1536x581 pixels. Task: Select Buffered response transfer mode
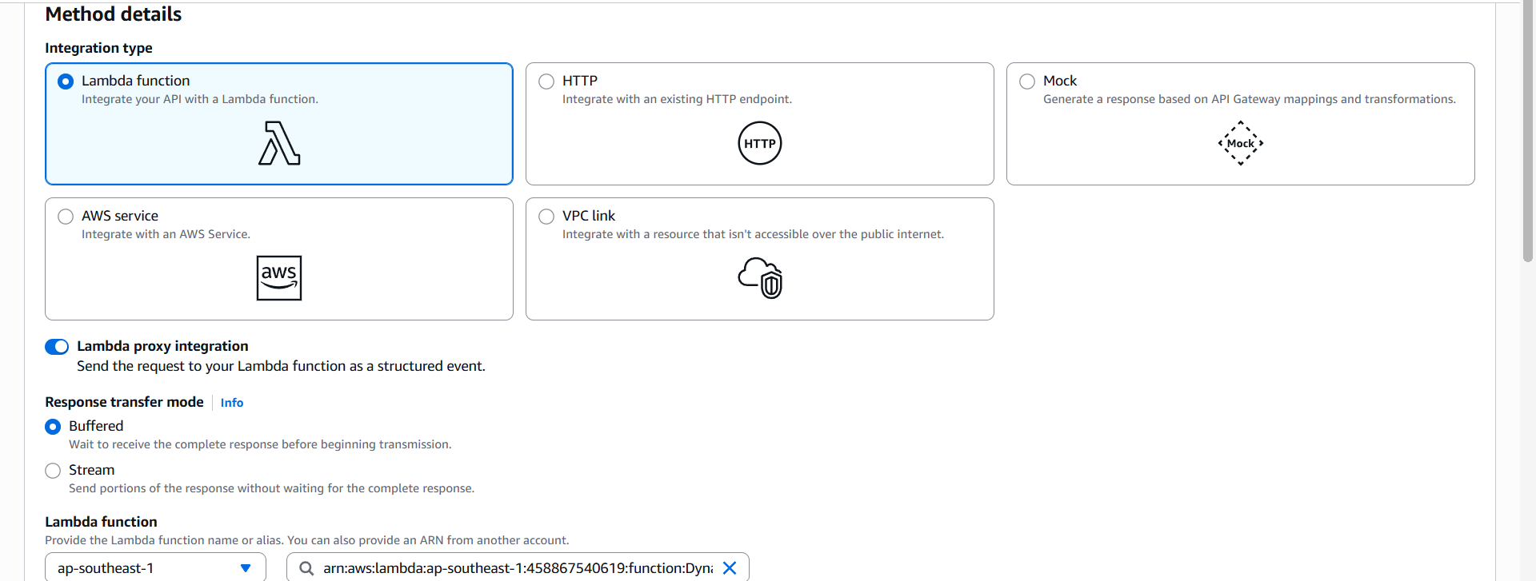53,427
